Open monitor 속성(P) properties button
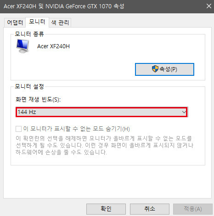214x216 pixels. (164, 69)
